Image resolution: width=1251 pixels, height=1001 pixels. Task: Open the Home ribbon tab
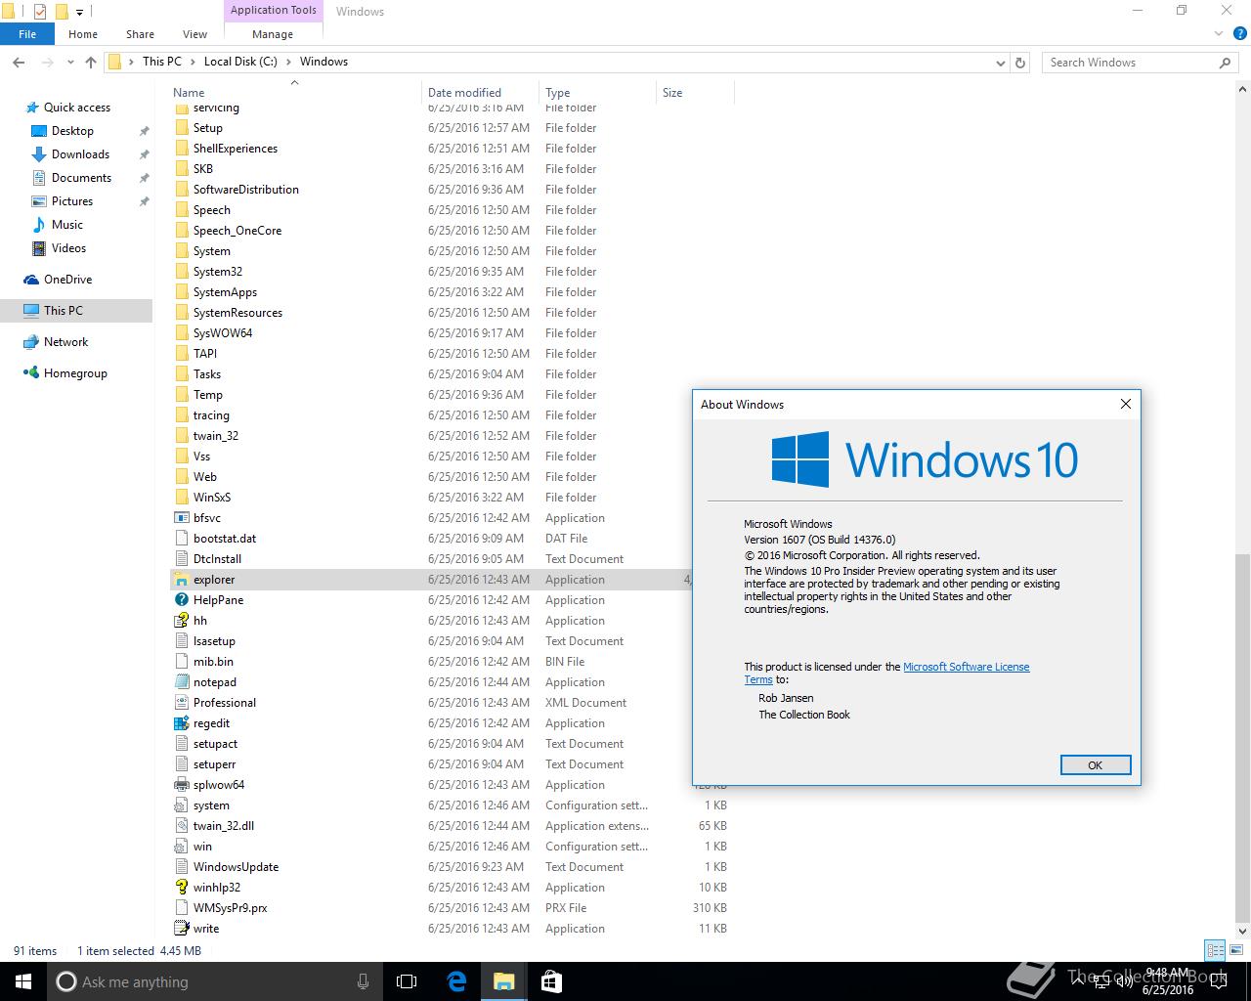(x=83, y=34)
